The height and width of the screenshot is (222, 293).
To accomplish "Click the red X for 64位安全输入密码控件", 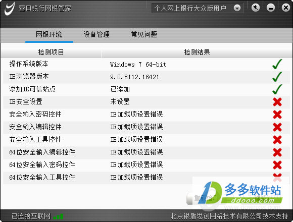I will click(277, 165).
